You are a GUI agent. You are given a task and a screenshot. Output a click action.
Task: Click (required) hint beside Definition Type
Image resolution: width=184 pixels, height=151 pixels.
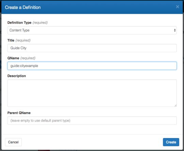40,23
